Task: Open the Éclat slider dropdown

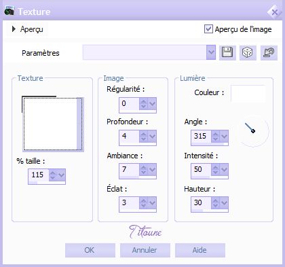Action: 152,203
